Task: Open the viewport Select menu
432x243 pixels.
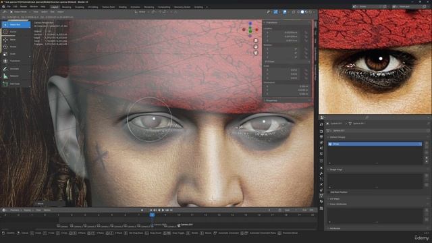Action: (x=44, y=12)
